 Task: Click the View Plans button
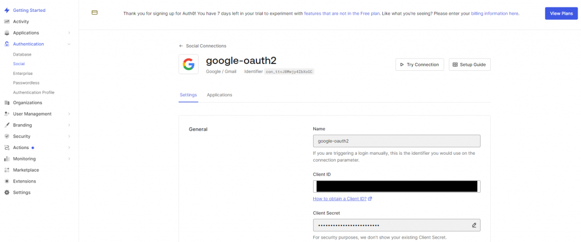561,14
